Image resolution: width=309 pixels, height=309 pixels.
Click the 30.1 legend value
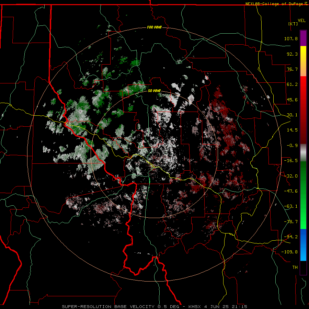(292, 115)
